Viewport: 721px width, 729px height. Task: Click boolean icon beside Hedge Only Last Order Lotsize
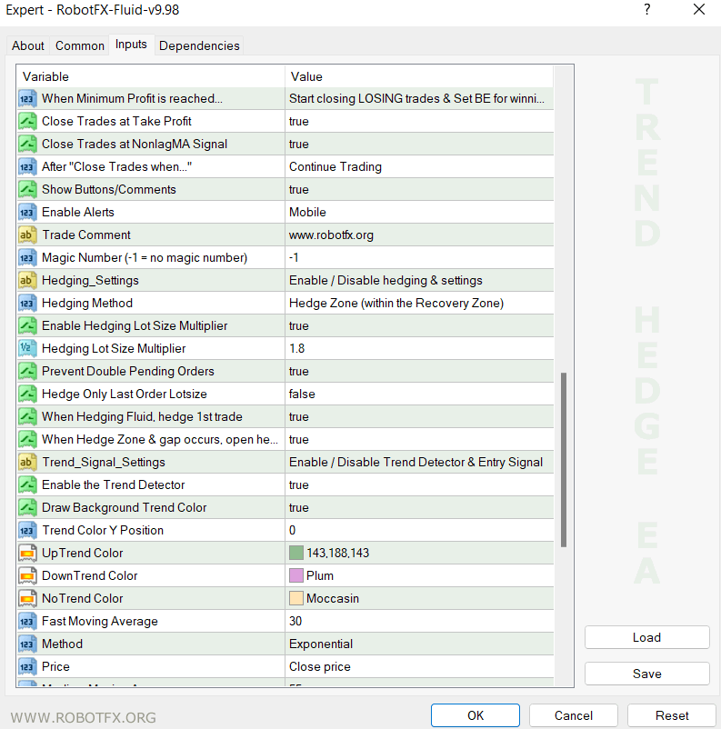tap(27, 394)
